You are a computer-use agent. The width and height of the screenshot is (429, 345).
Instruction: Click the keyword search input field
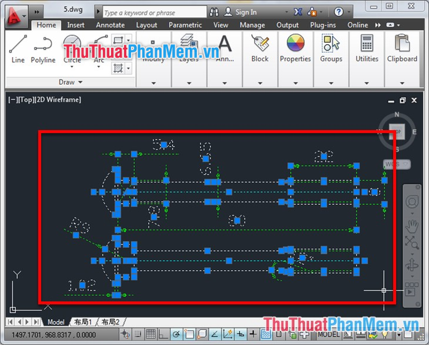pos(154,13)
